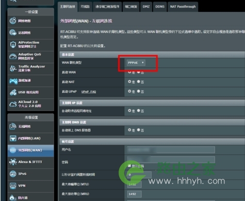
Task: Switch to the 双线路 tab
Action: [85, 7]
